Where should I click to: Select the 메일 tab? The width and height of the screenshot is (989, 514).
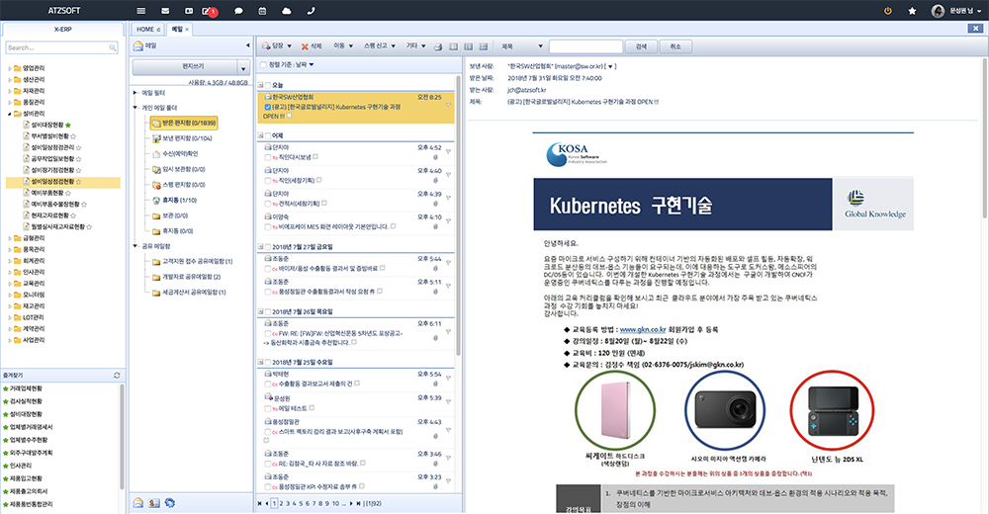(180, 29)
